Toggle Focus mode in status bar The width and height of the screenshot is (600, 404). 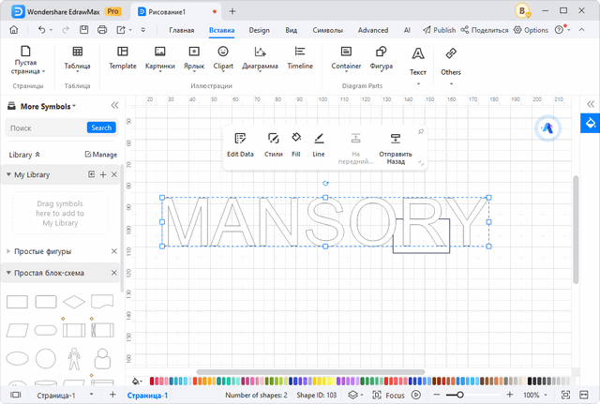(x=389, y=396)
